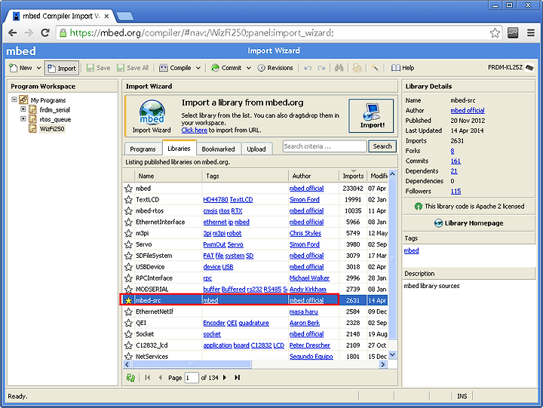Click the Redo arrow icon

[x=321, y=68]
